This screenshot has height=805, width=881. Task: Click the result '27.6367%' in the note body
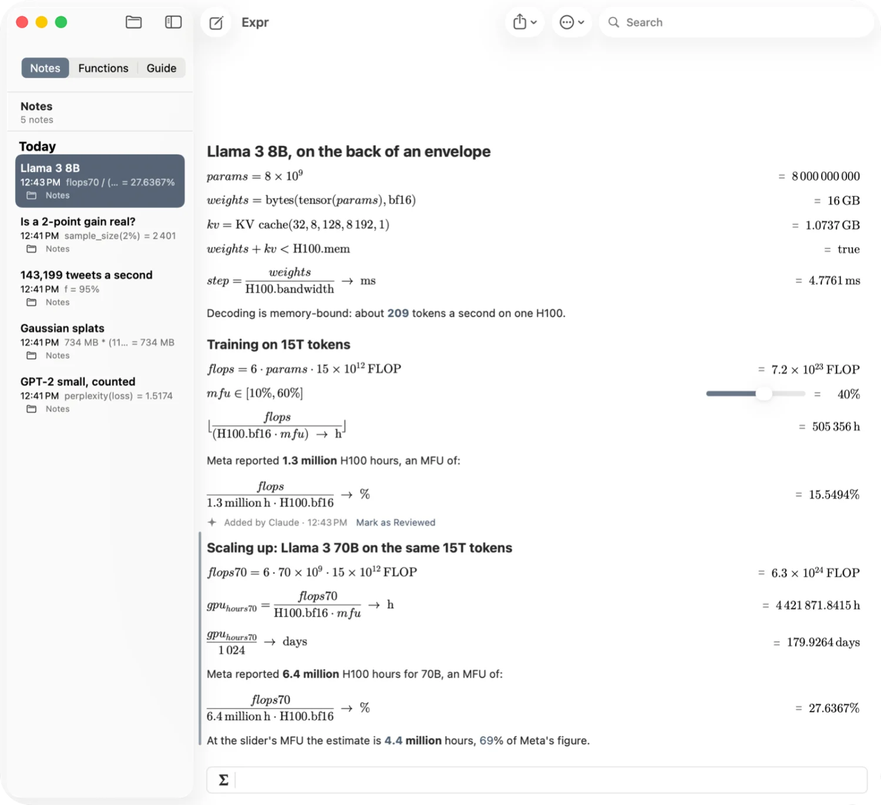click(834, 708)
